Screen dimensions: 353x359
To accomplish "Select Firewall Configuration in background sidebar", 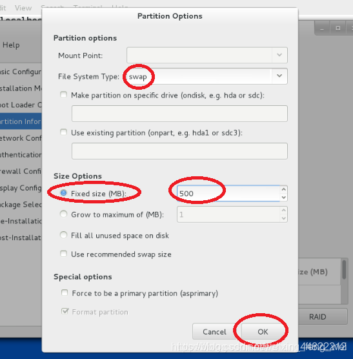I will tap(21, 171).
